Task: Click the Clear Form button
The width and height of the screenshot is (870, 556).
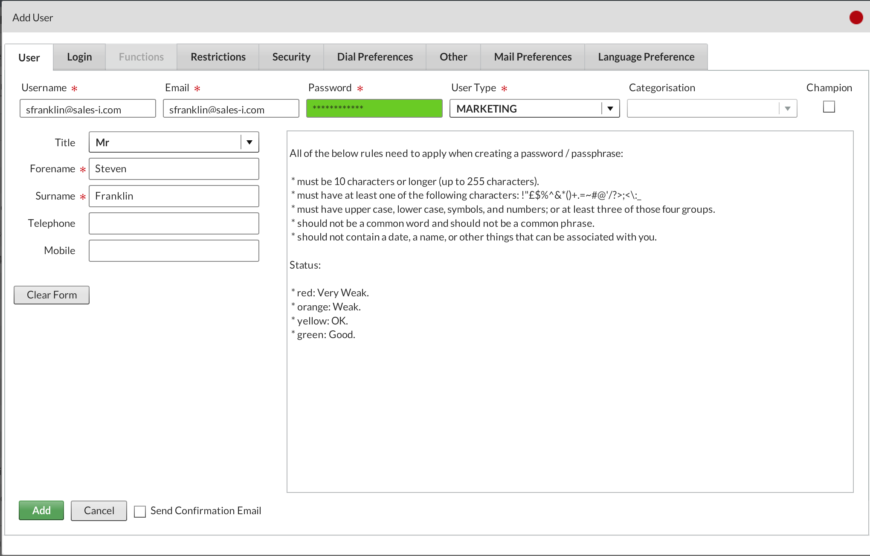Action: click(52, 294)
